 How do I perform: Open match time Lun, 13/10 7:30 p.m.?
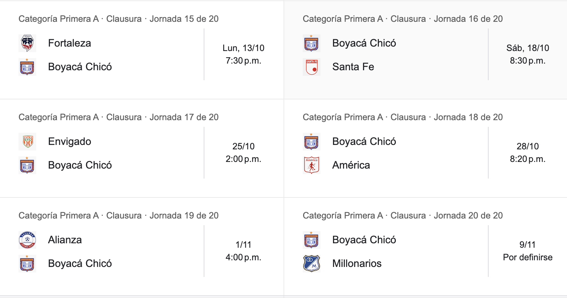pyautogui.click(x=243, y=54)
